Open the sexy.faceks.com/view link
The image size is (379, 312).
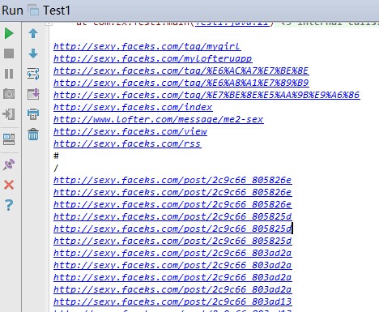[x=130, y=131]
